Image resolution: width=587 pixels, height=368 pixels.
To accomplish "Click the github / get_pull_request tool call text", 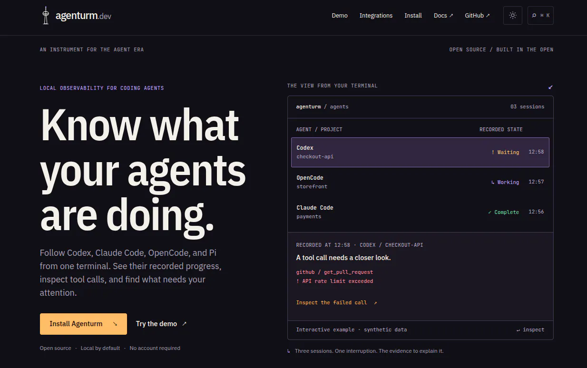I will coord(334,272).
